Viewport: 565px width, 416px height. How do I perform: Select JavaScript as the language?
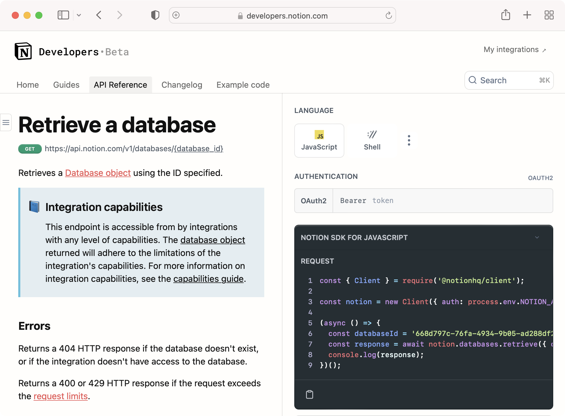(319, 141)
